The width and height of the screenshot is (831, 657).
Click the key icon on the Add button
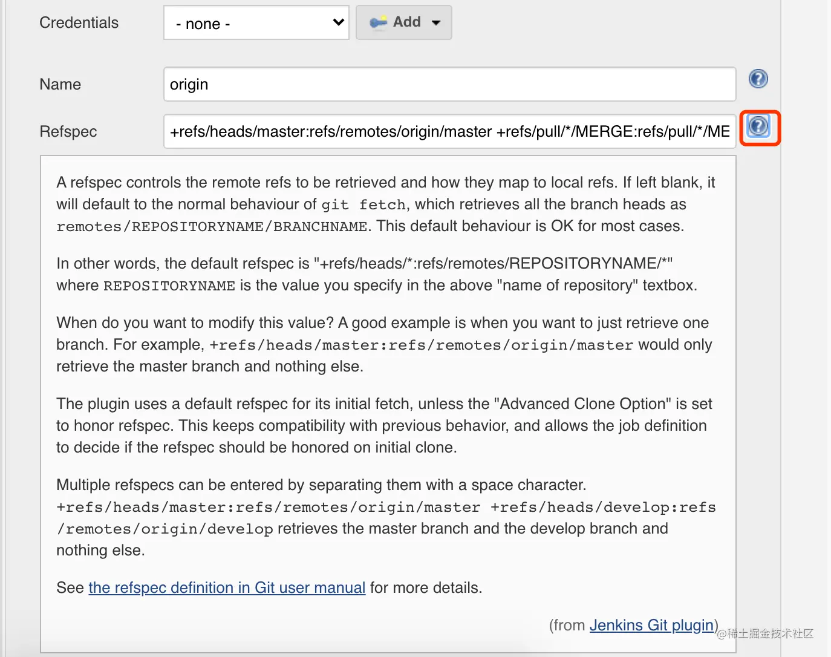pos(379,22)
